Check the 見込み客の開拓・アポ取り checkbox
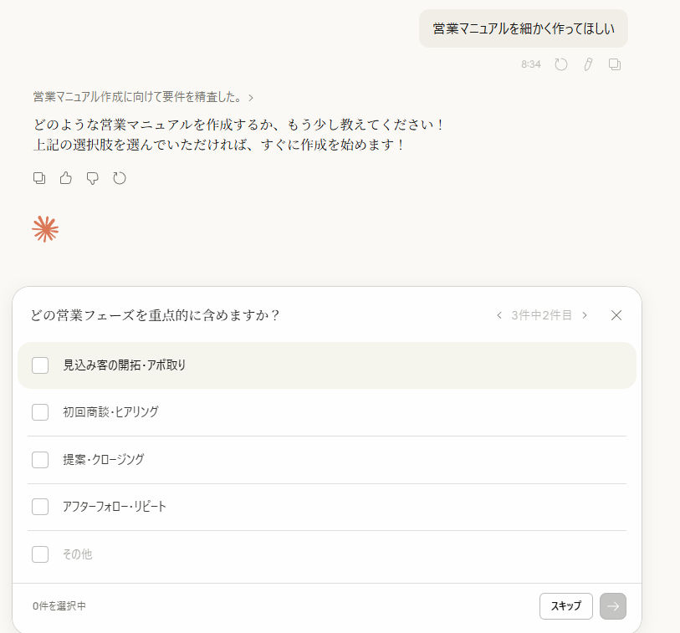Screen dimensions: 680x633 [x=40, y=365]
